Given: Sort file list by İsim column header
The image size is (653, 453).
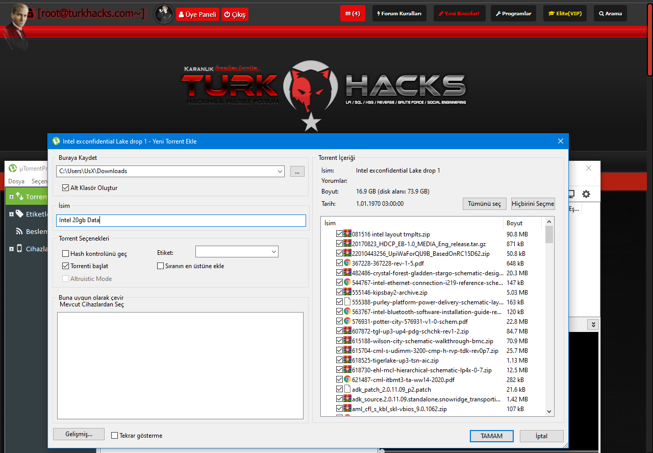Looking at the screenshot, I should click(x=412, y=223).
